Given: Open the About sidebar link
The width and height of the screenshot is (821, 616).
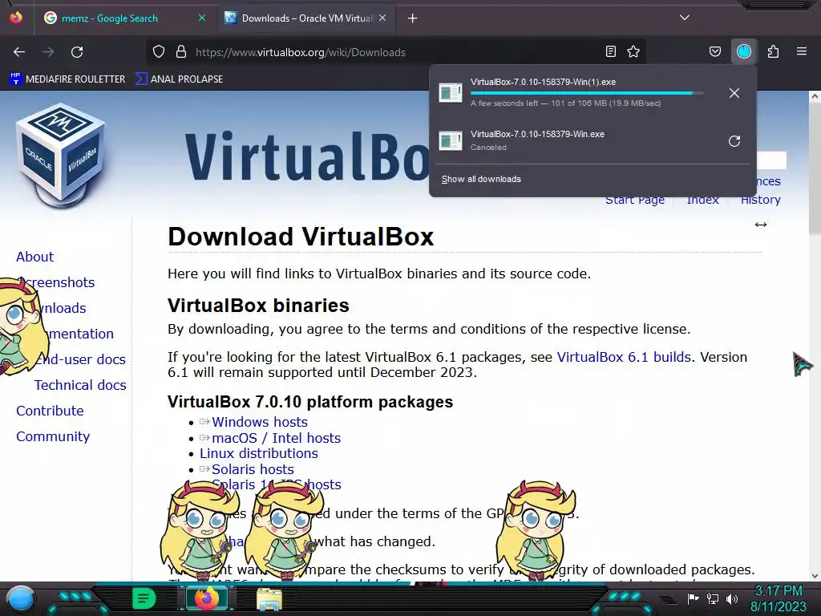Looking at the screenshot, I should [35, 257].
